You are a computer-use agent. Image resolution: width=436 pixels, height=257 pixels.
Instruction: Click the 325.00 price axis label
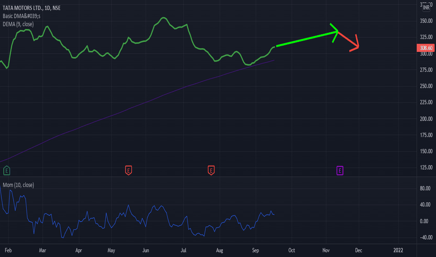(426, 37)
